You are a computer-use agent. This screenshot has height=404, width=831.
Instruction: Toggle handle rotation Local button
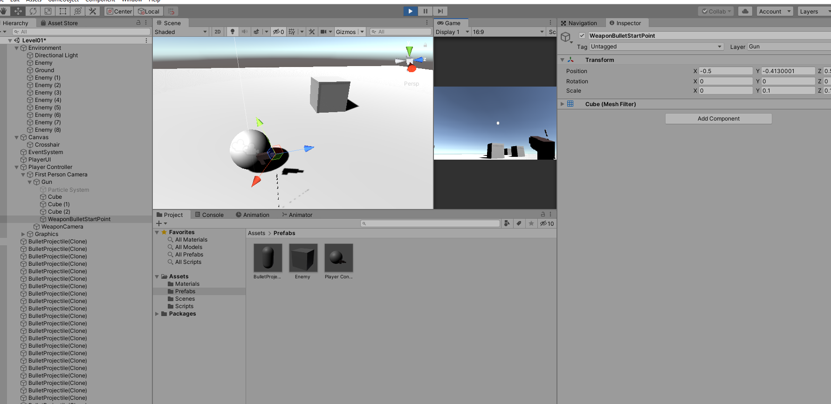(149, 11)
